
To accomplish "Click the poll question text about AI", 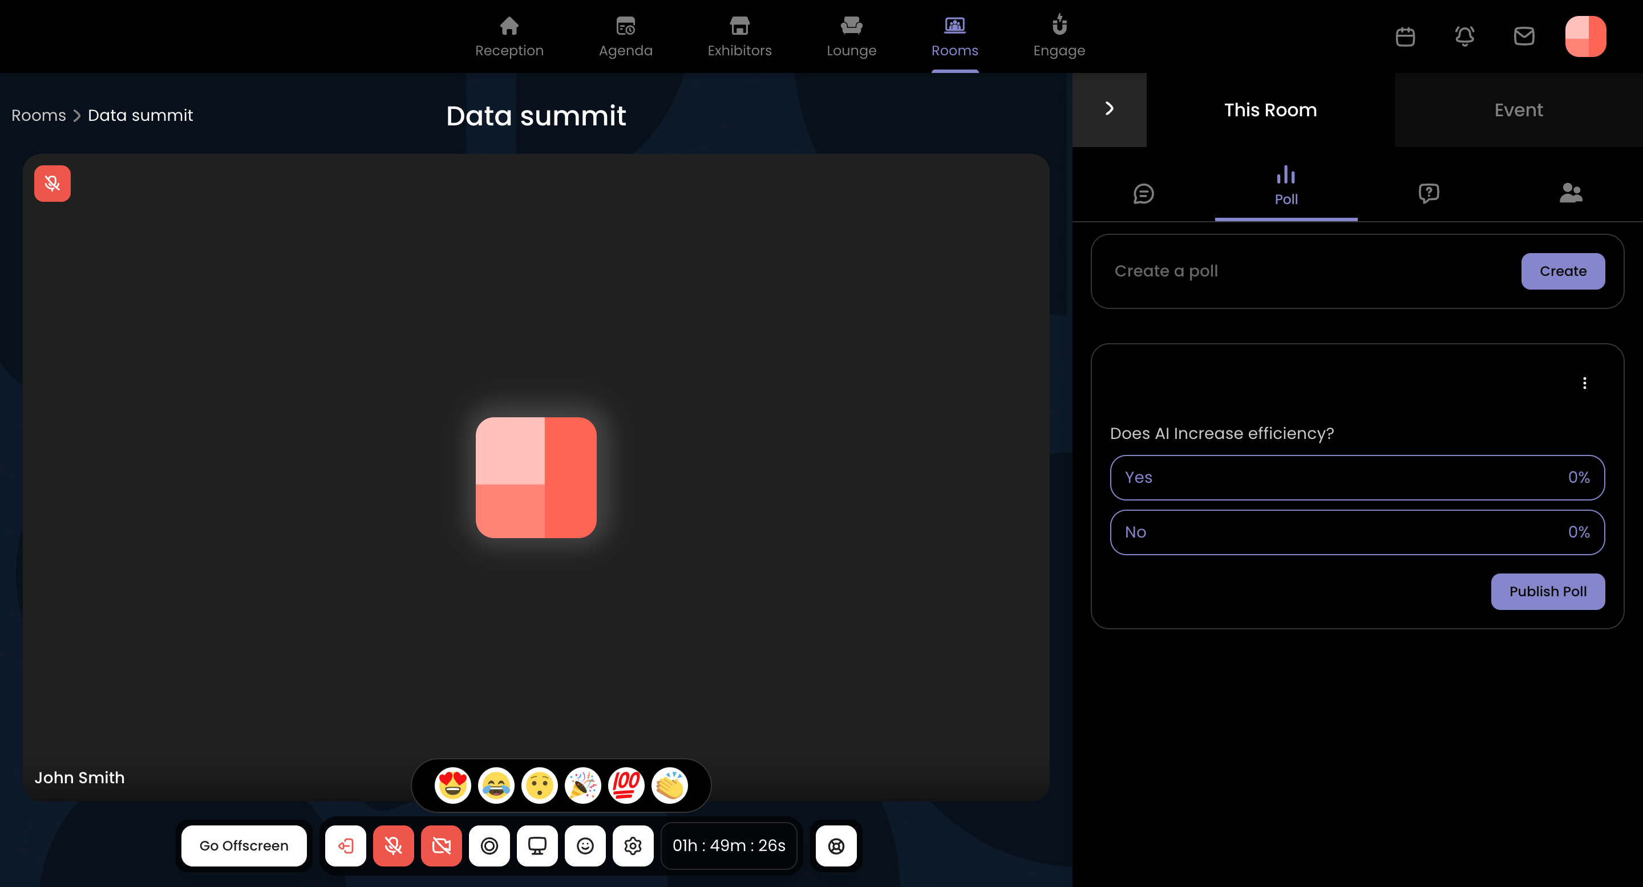I will click(x=1222, y=433).
